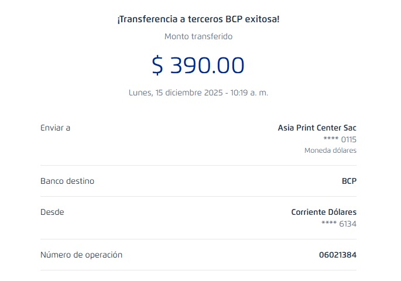This screenshot has width=401, height=281.
Task: Click the recipient account ending in 0115
Action: click(340, 139)
